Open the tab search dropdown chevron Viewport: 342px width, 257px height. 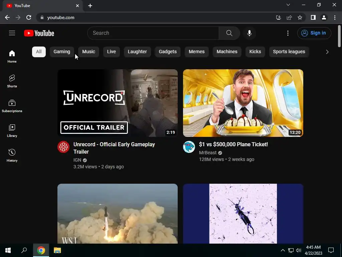click(x=288, y=5)
